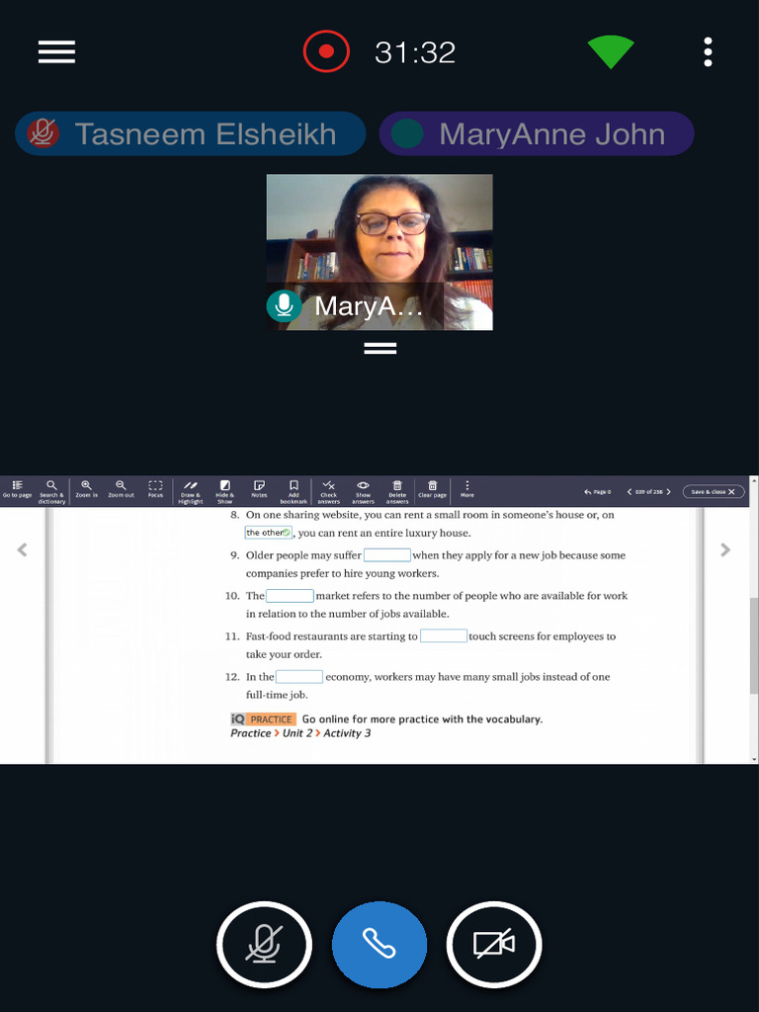The image size is (759, 1012).
Task: Click the left page-turn arrow
Action: (22, 549)
